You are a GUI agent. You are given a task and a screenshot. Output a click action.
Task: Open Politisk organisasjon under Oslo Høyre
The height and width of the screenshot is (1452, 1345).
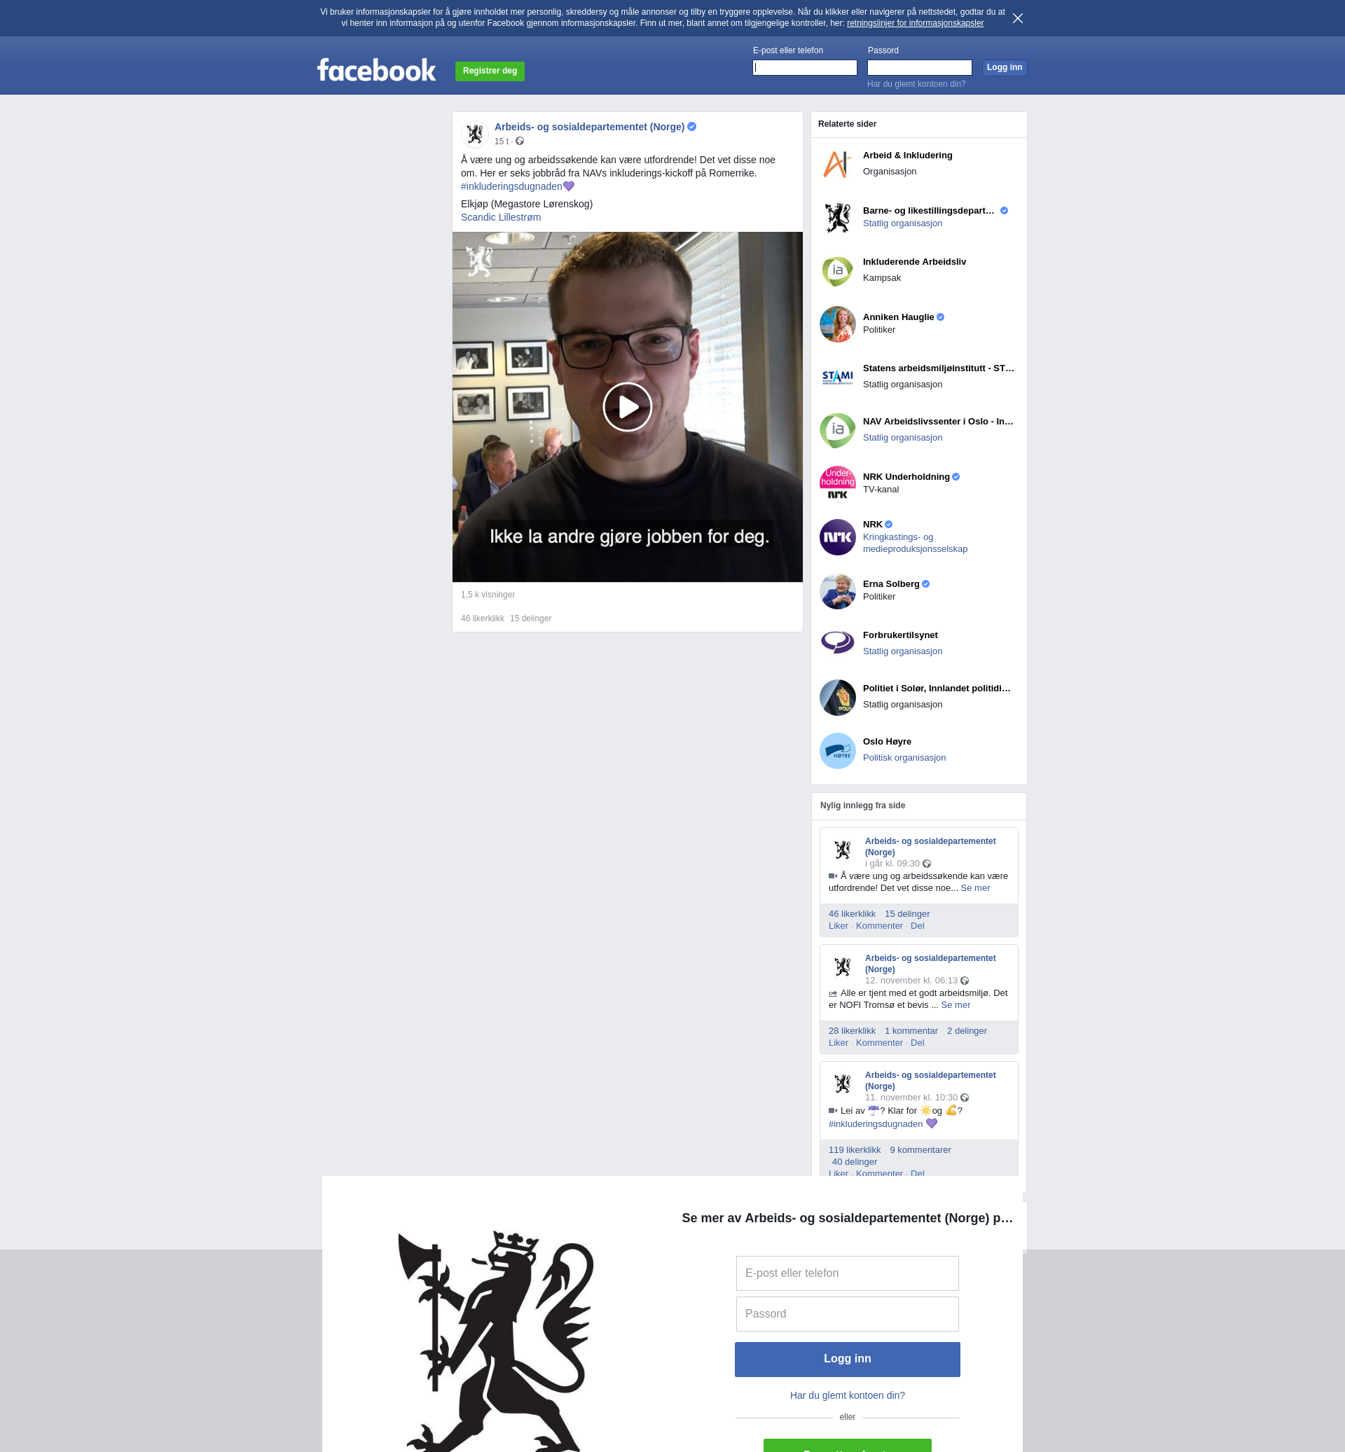[904, 758]
